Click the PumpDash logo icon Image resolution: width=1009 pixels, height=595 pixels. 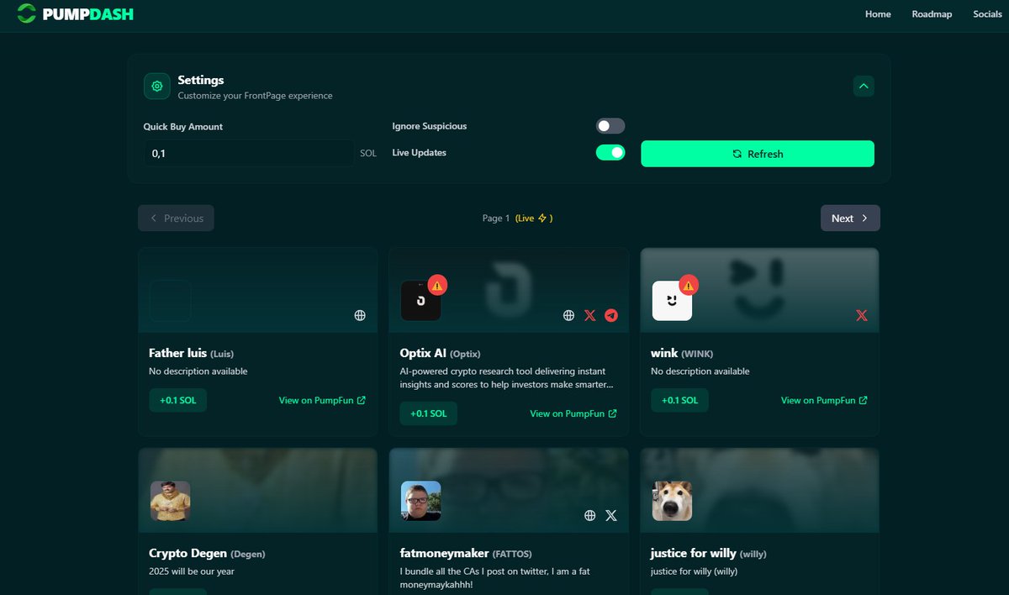pyautogui.click(x=24, y=14)
